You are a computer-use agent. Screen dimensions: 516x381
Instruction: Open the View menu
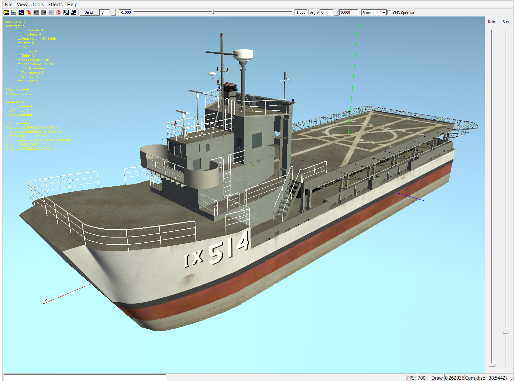point(22,5)
